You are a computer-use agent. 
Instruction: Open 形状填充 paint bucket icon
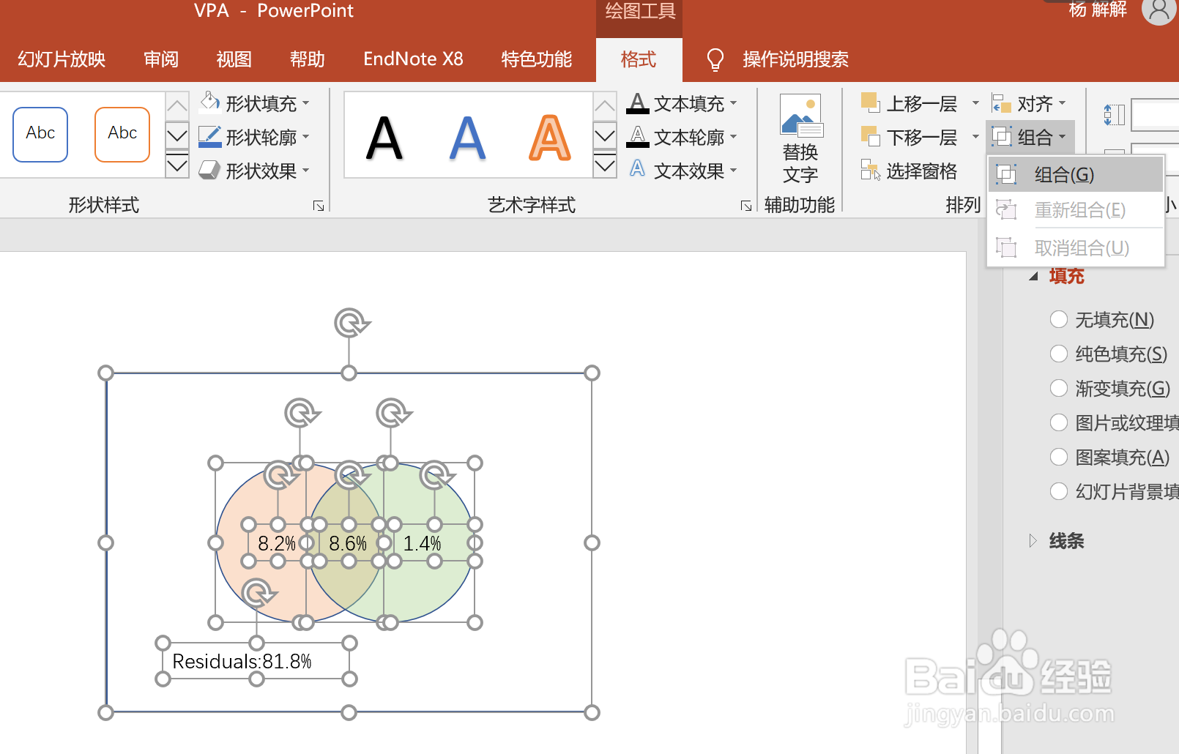coord(210,102)
